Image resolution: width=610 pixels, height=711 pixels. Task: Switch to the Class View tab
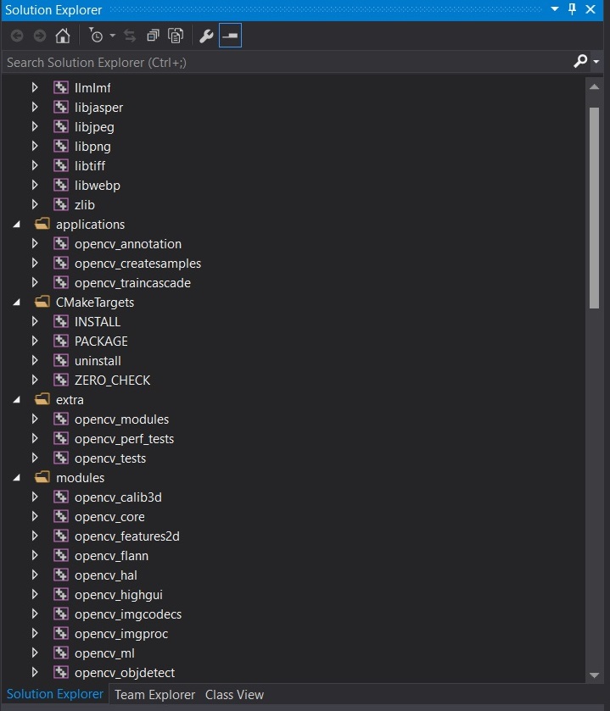234,695
